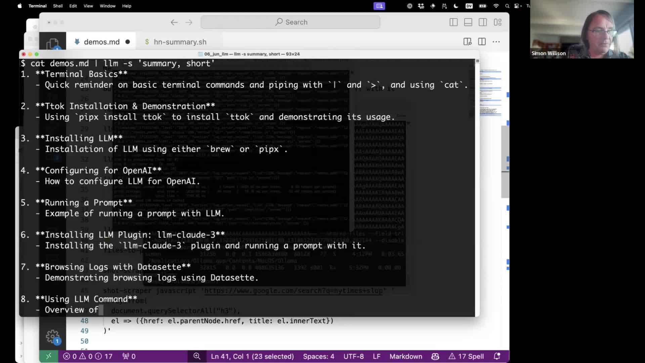
Task: Open the Apple menu
Action: tap(19, 6)
